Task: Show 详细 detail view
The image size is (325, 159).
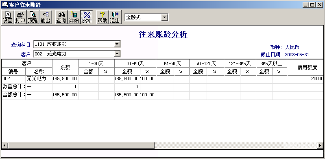Action: pos(74,17)
